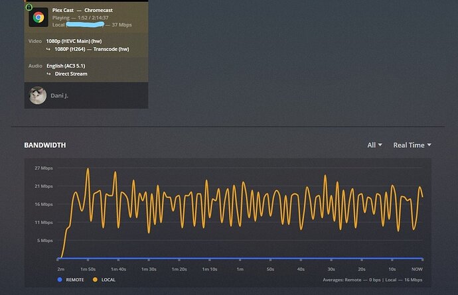This screenshot has width=458, height=295.
Task: Click the 1080P (H264) — Transcode (hw) line
Action: (92, 49)
